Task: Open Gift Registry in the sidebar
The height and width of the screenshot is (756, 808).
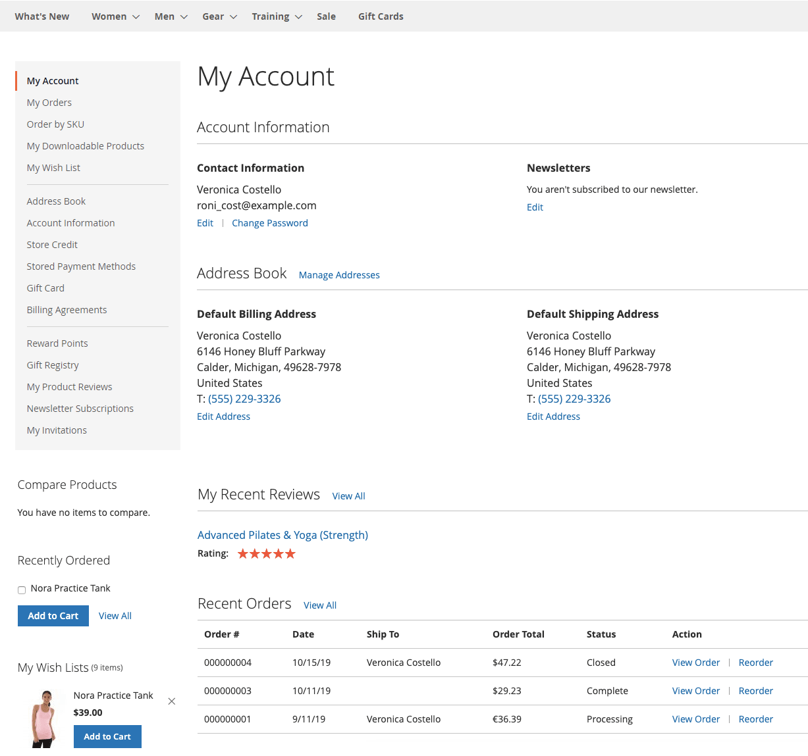Action: (53, 365)
